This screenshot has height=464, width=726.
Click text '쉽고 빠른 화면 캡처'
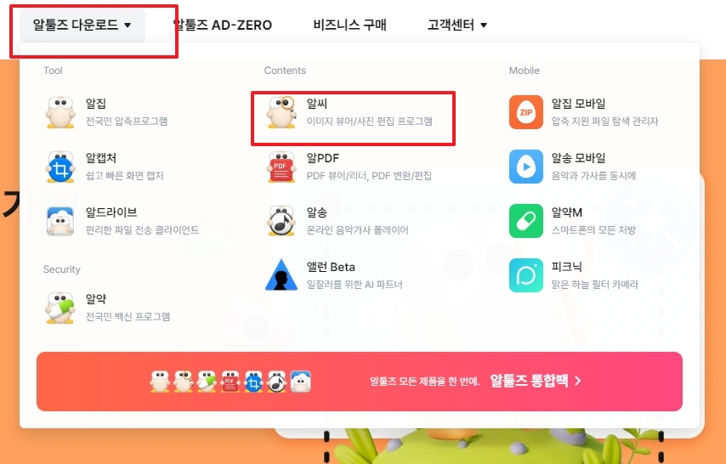click(125, 176)
